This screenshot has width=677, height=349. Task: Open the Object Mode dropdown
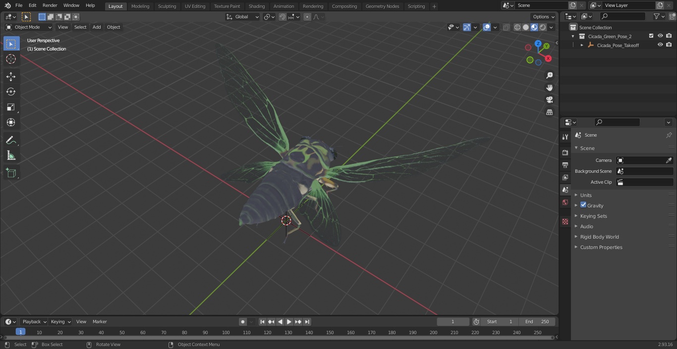[29, 27]
